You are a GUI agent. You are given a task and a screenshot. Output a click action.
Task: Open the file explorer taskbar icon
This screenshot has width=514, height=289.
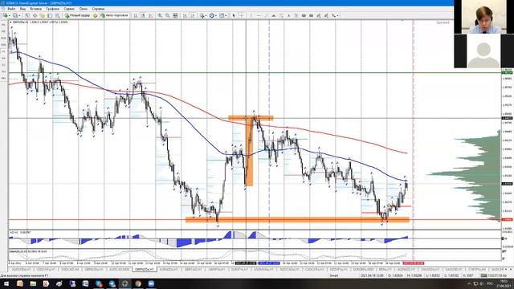(x=33, y=283)
